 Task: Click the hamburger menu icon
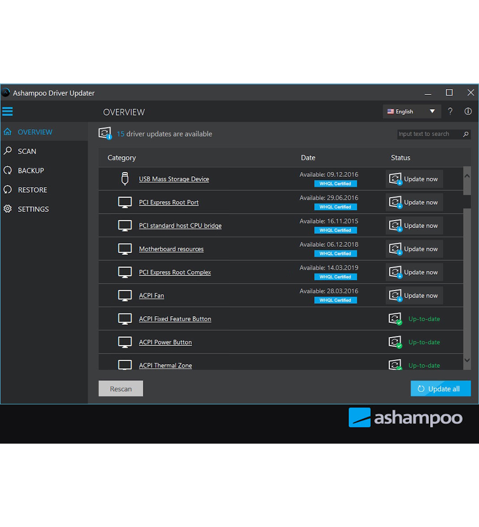click(x=7, y=112)
